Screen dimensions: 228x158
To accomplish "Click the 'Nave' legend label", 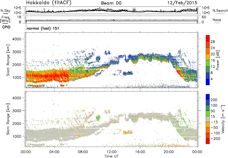I will click(x=217, y=20).
